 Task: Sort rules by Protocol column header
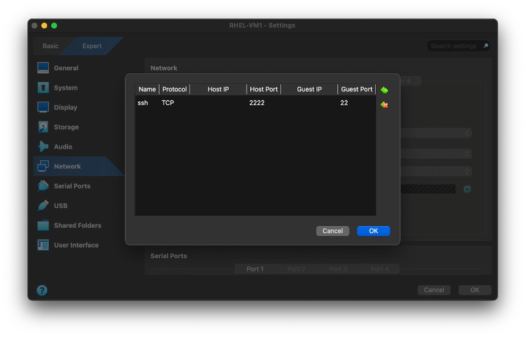[174, 89]
